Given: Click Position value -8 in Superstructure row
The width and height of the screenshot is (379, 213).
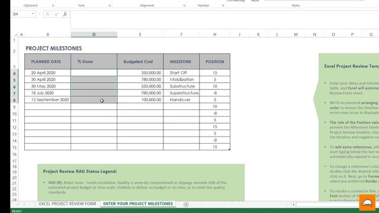Looking at the screenshot, I should click(x=214, y=93).
